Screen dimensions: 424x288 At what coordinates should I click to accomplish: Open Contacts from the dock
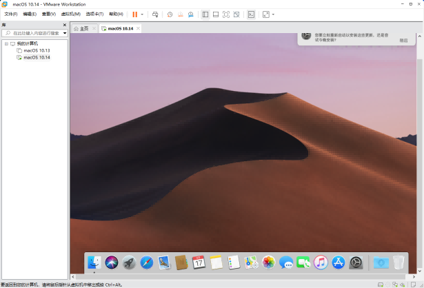(x=181, y=263)
